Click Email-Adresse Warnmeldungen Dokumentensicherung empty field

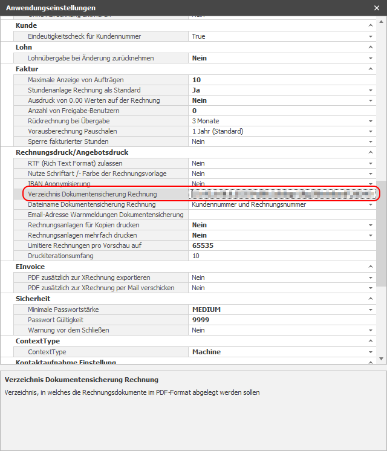tap(282, 215)
